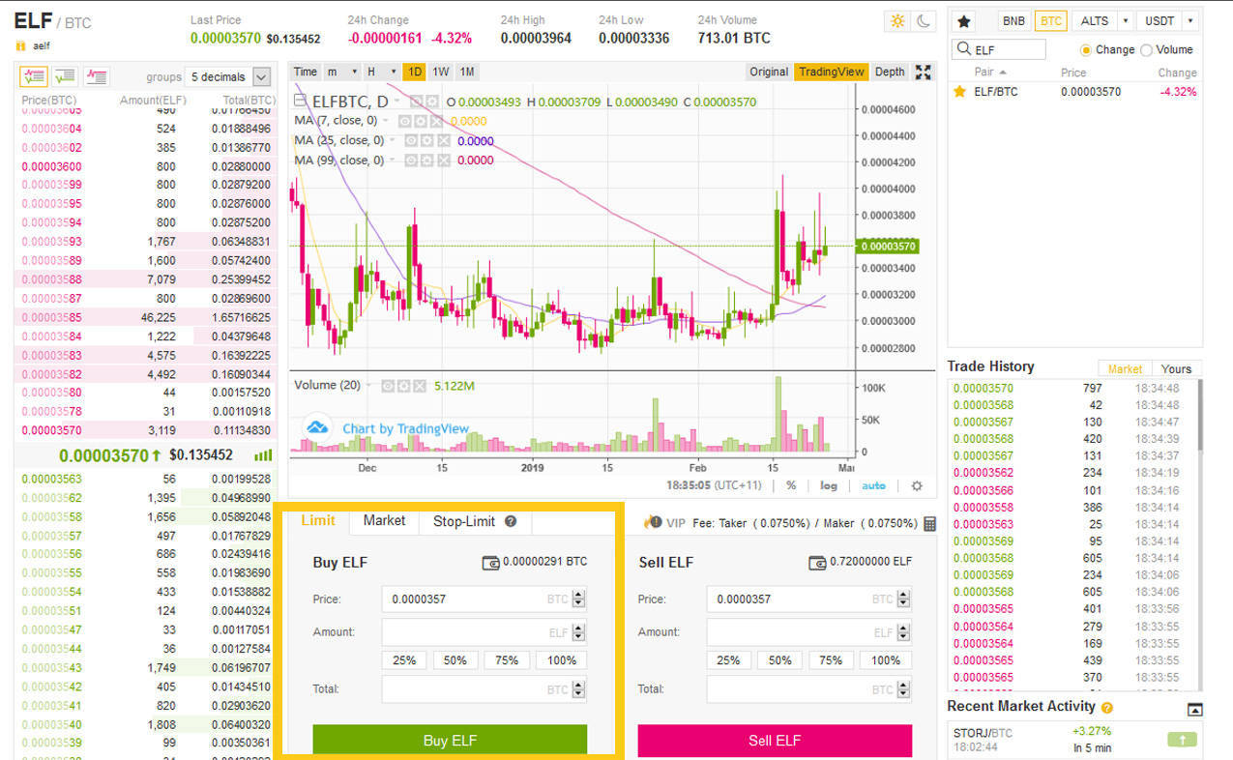The height and width of the screenshot is (760, 1233).
Task: Collapse the Recent Market Activity panel
Action: tap(1194, 709)
